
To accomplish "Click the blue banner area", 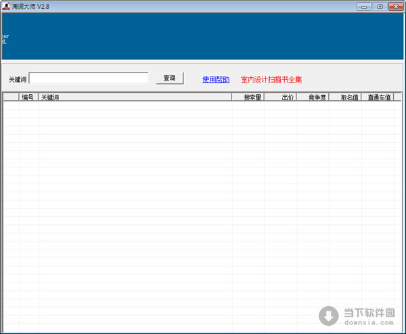I will tap(203, 36).
